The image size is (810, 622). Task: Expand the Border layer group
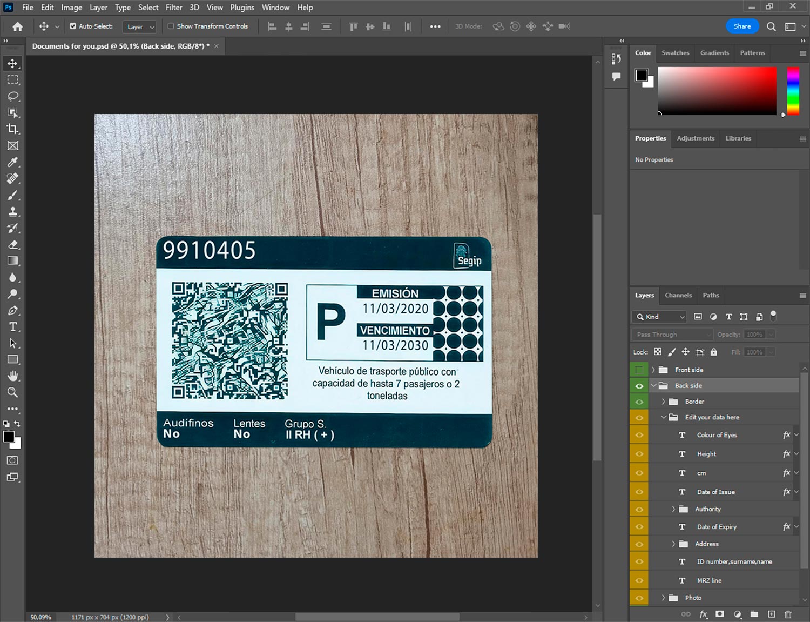(664, 402)
